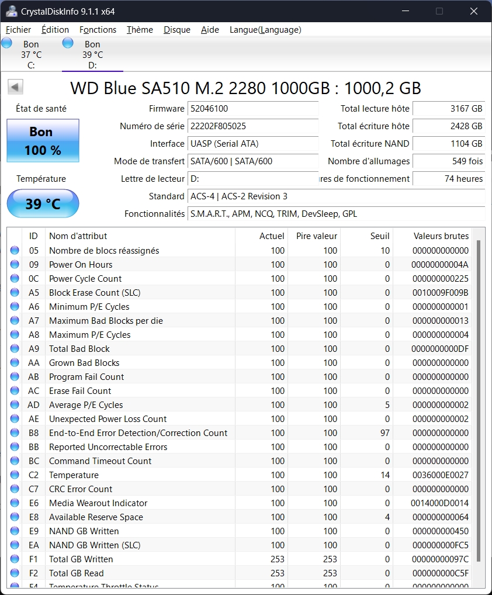The width and height of the screenshot is (492, 595).
Task: Switch to drive D: disk tab
Action: pyautogui.click(x=92, y=54)
